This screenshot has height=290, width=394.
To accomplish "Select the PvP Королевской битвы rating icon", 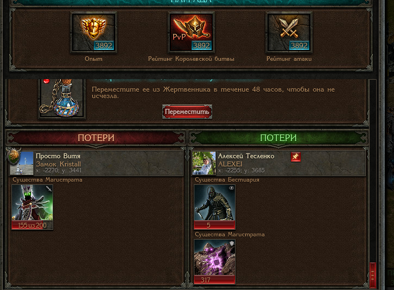I will pos(191,33).
